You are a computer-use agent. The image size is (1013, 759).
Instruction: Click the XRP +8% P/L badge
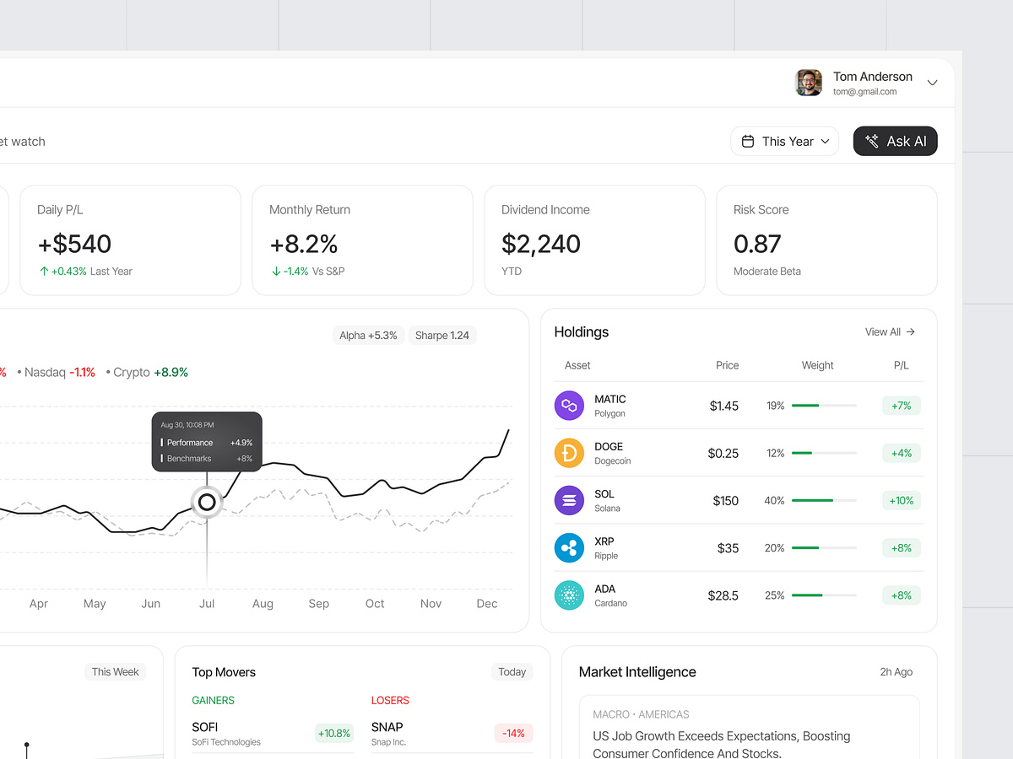click(902, 548)
